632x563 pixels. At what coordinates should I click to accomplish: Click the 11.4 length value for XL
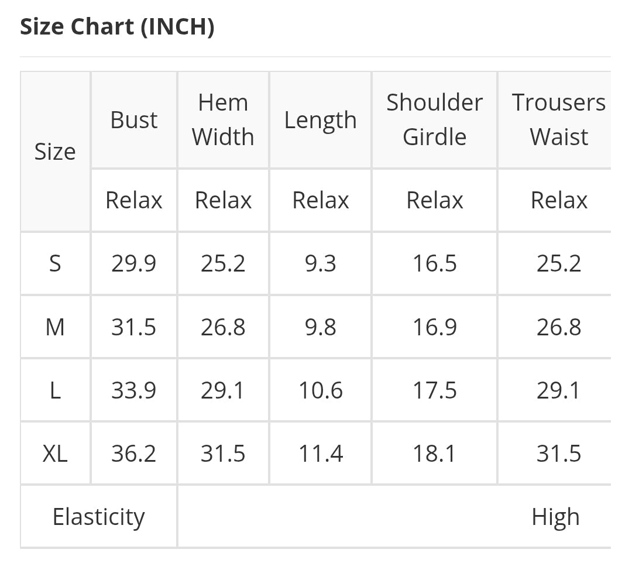pos(320,454)
